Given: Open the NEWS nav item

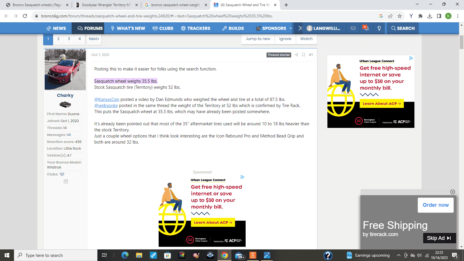Looking at the screenshot, I should (56, 28).
